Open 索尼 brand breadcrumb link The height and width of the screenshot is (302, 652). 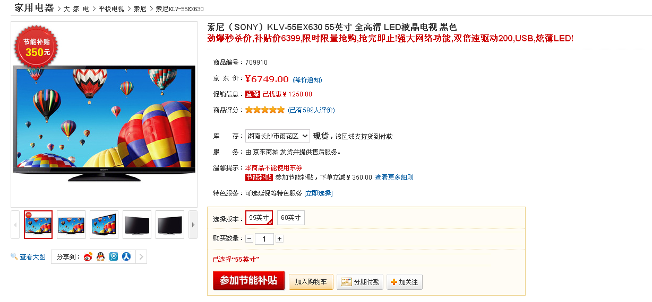click(140, 9)
